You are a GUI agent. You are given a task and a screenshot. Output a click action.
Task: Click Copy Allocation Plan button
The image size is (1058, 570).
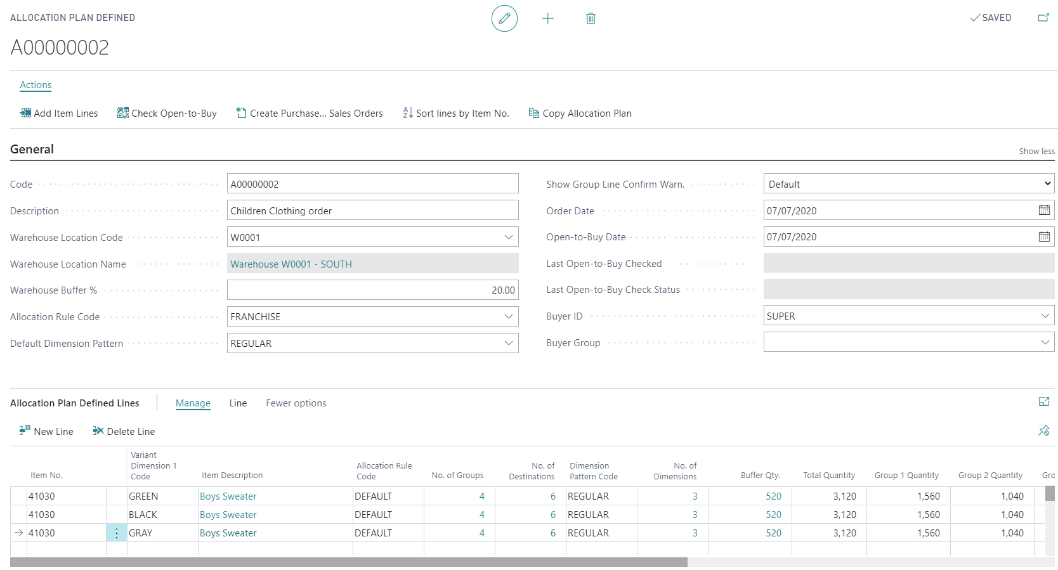click(x=580, y=113)
